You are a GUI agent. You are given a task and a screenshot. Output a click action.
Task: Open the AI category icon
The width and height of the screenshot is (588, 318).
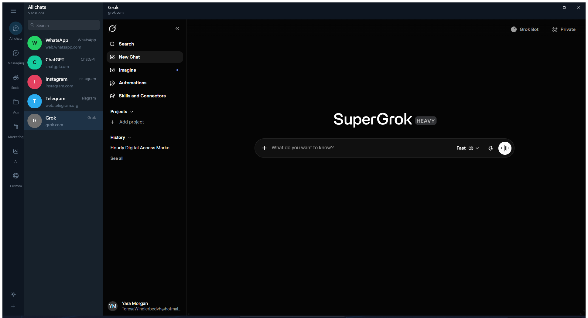pos(16,151)
